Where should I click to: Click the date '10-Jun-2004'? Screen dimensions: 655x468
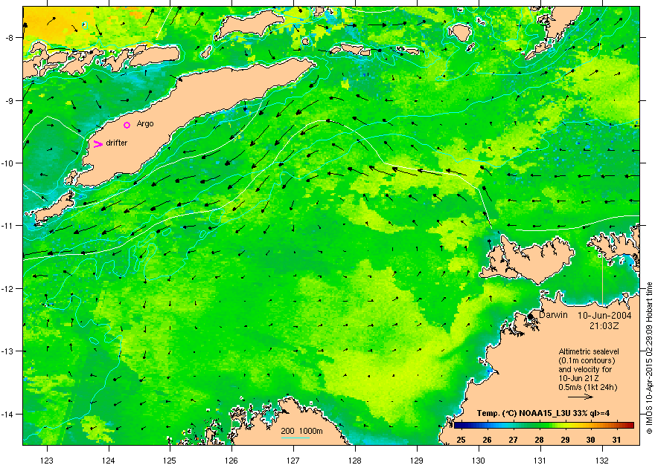click(604, 316)
